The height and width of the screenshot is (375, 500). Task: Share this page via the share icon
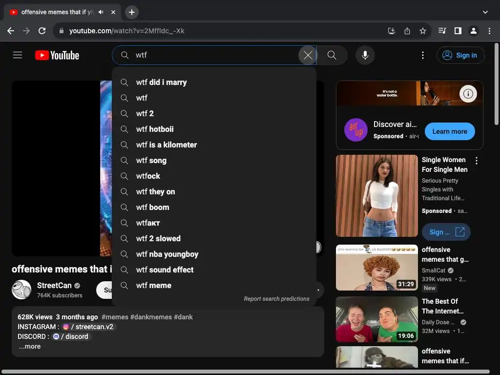coord(407,31)
